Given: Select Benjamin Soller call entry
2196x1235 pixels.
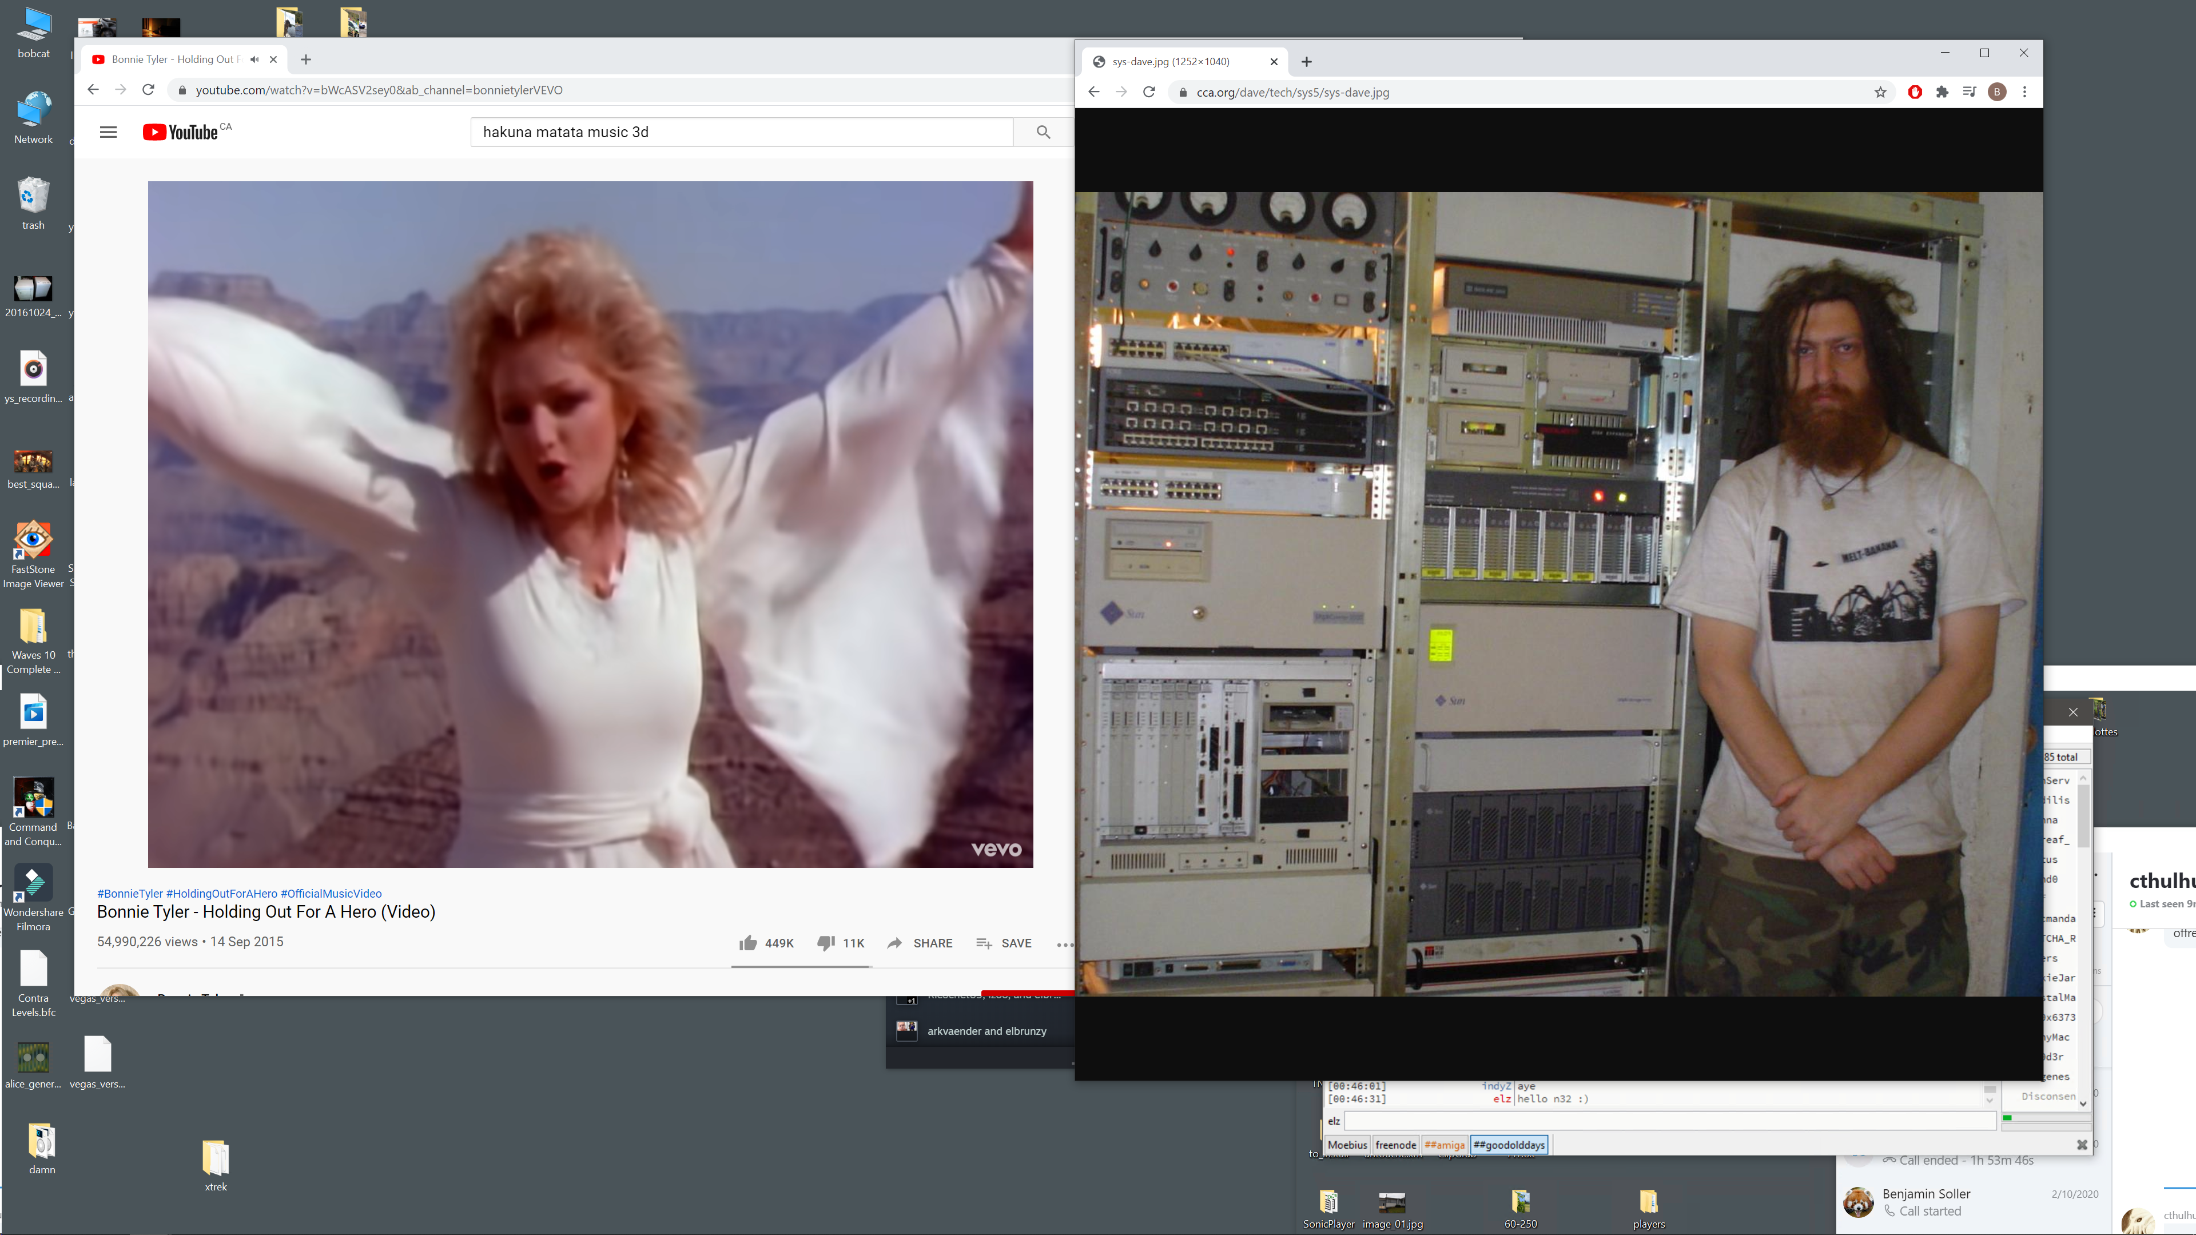Looking at the screenshot, I should 1972,1202.
